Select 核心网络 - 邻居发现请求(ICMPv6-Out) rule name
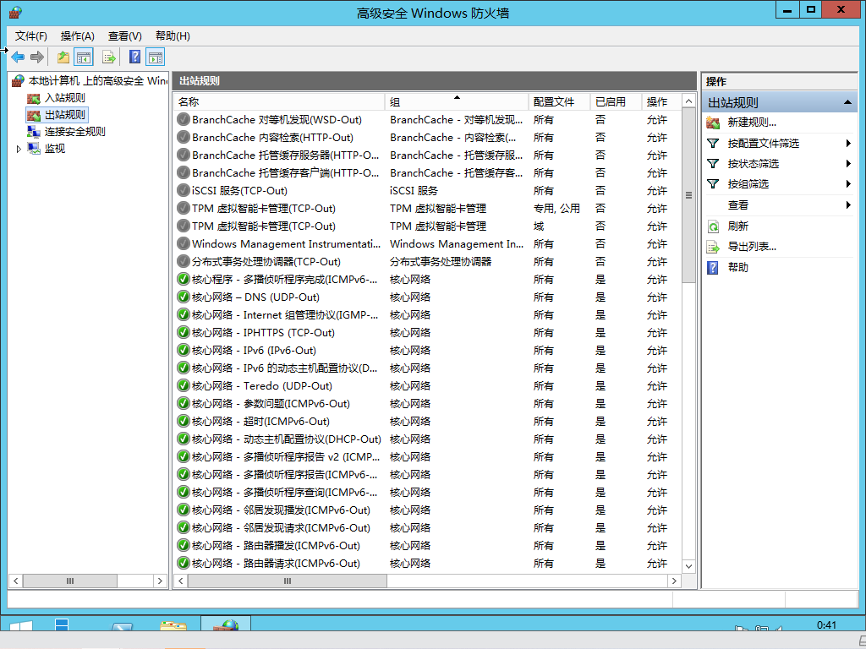Viewport: 866px width, 649px height. point(281,528)
